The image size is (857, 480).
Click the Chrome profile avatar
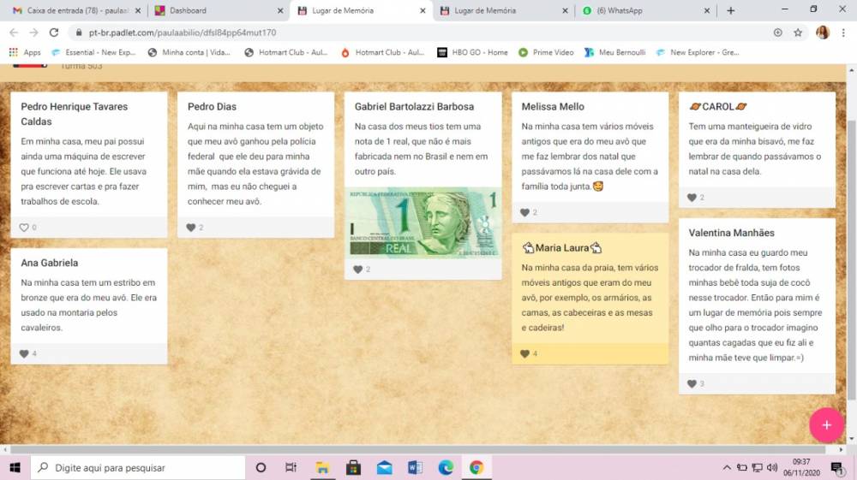pyautogui.click(x=823, y=33)
